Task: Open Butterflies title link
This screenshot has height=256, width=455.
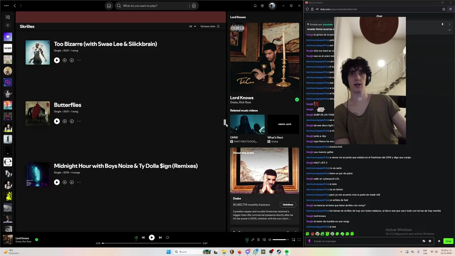Action: click(68, 105)
